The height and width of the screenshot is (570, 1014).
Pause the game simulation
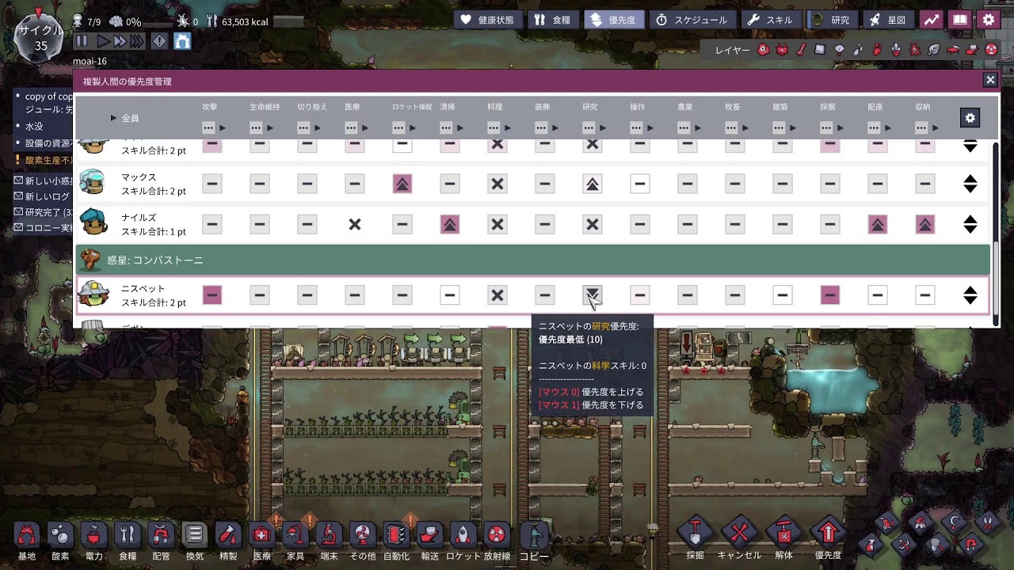click(x=81, y=41)
